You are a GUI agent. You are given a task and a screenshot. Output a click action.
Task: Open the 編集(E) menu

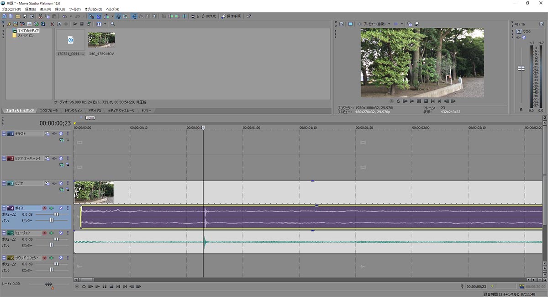pos(31,9)
